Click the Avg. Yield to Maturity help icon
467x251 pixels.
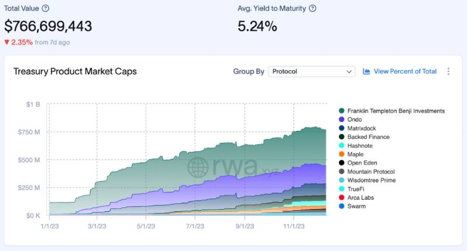tap(313, 8)
